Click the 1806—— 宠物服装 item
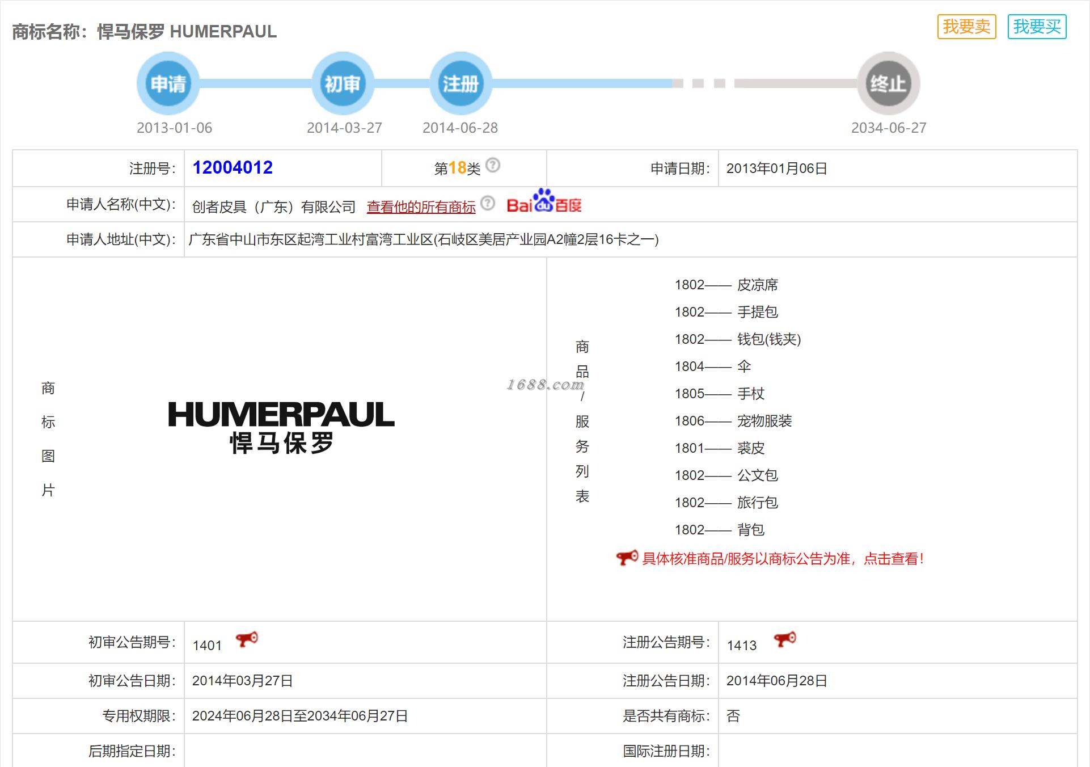 733,421
